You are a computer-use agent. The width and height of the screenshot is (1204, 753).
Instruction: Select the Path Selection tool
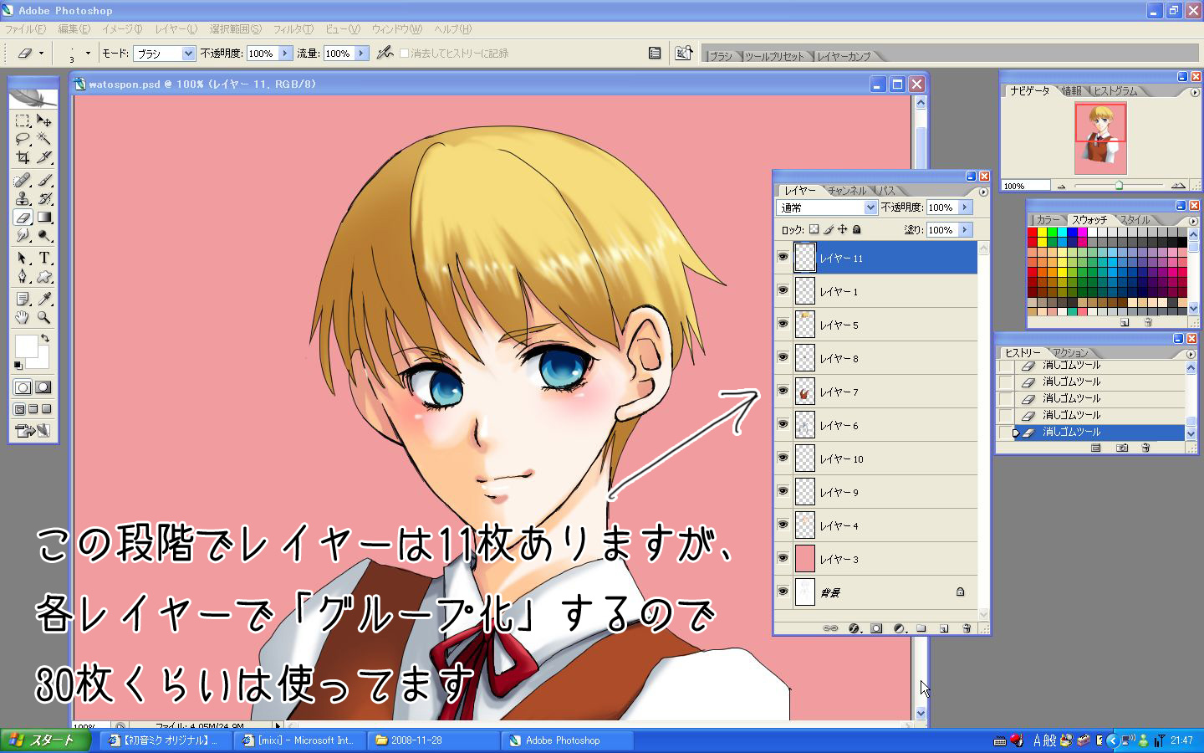[23, 258]
